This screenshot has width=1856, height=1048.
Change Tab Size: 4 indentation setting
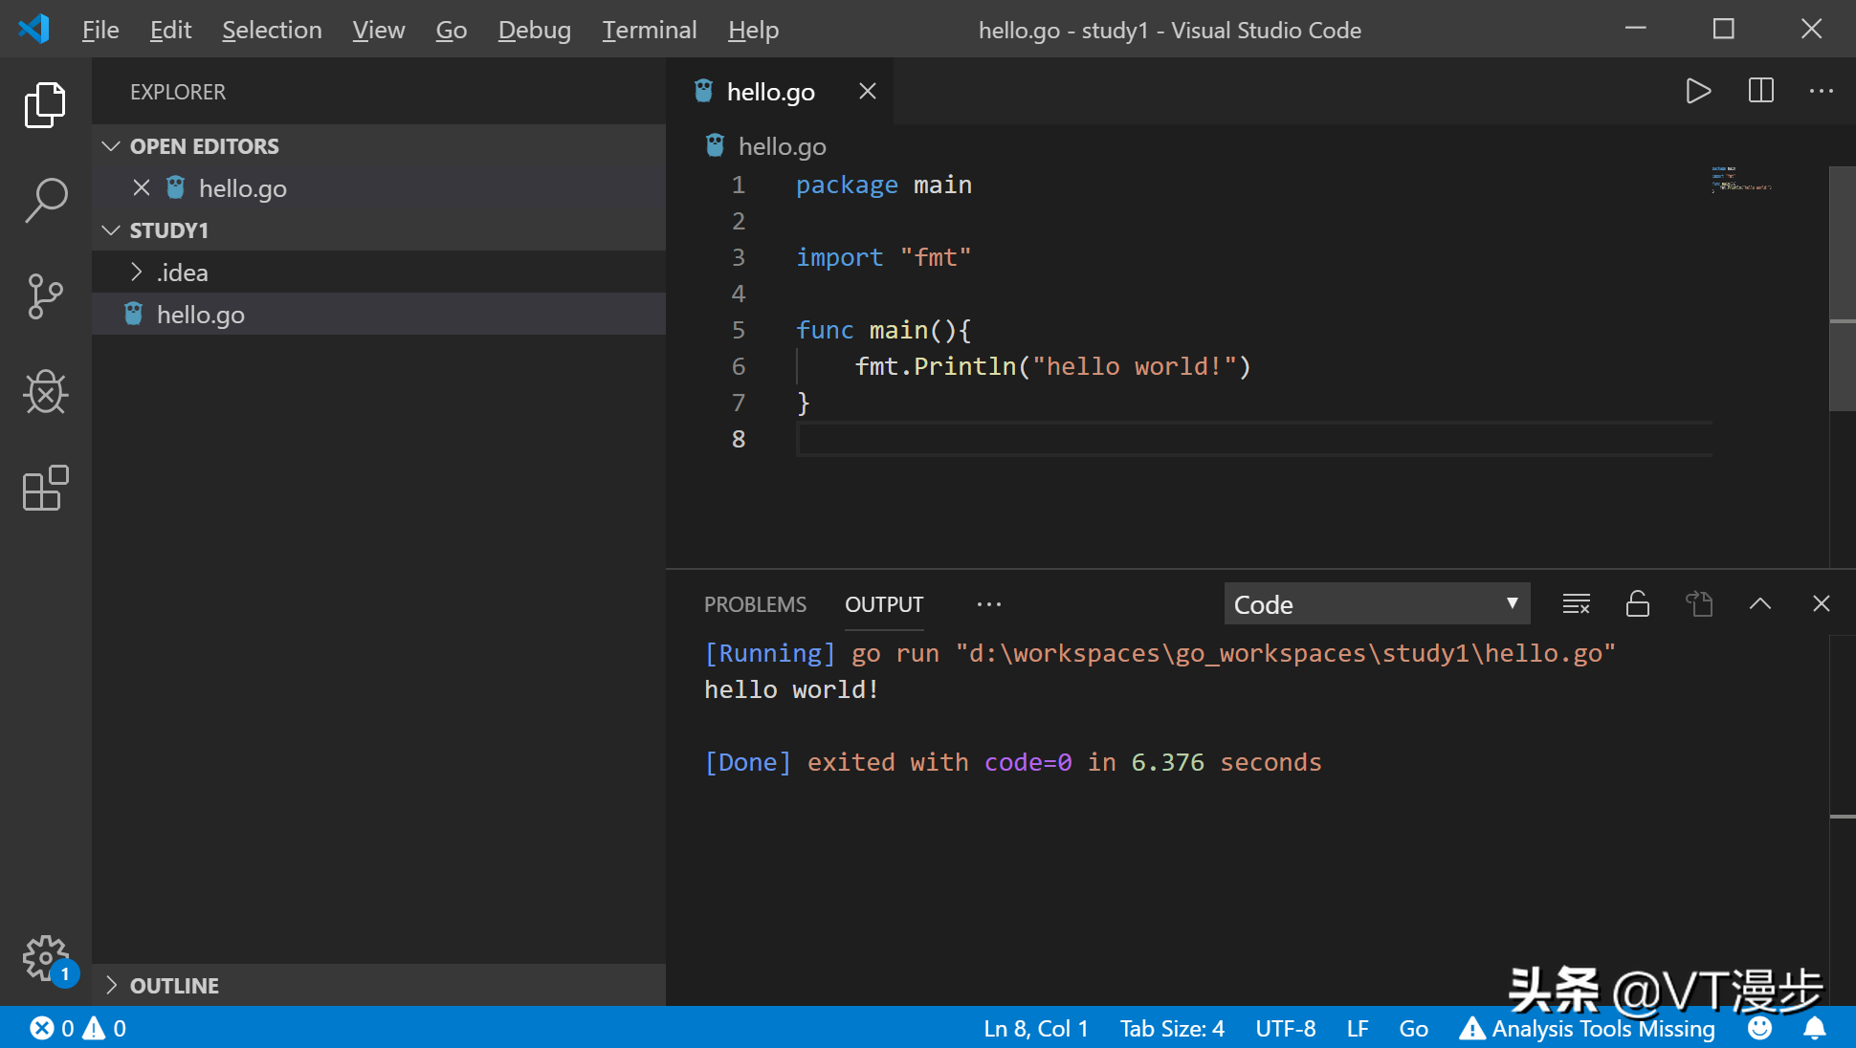(x=1172, y=1028)
